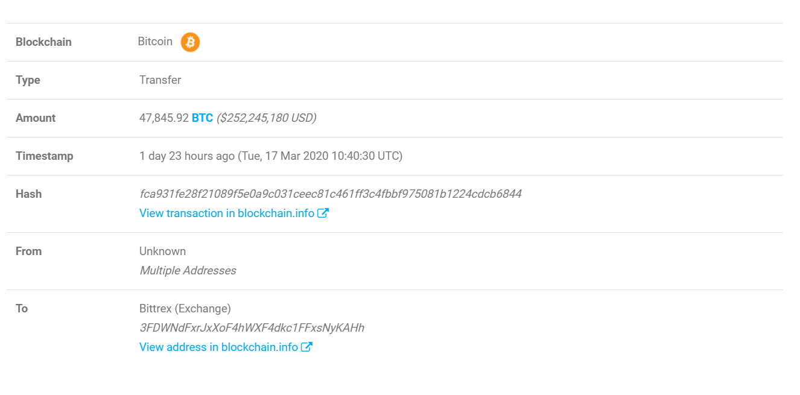
Task: Click the Transfer type value
Action: (160, 80)
